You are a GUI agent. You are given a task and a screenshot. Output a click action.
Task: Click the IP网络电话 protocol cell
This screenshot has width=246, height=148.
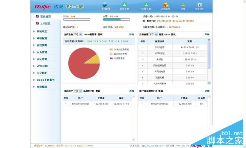click(160, 72)
